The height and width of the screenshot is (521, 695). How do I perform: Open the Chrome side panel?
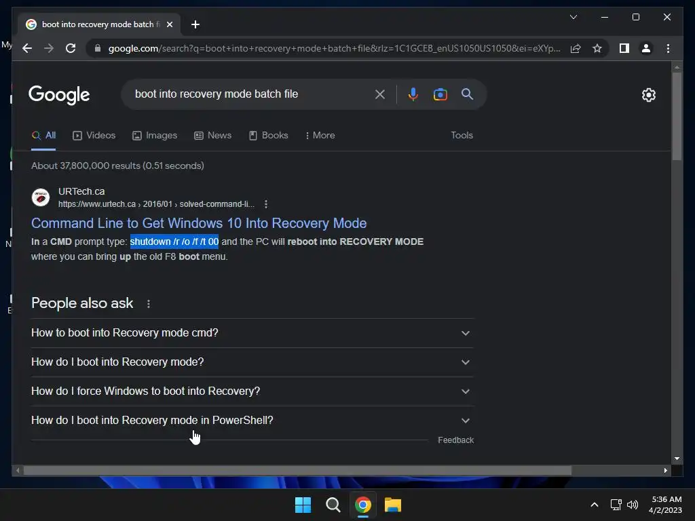click(x=624, y=48)
